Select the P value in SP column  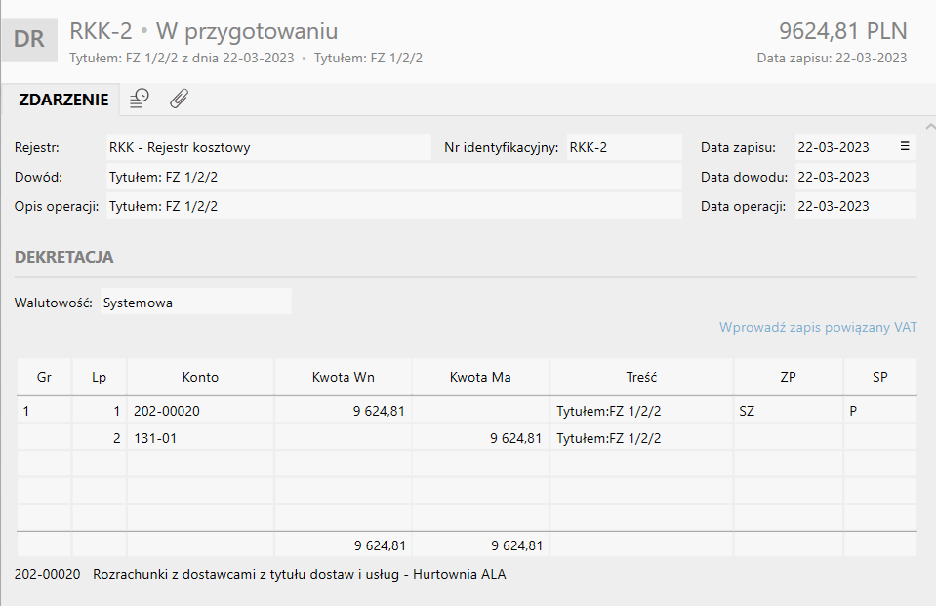coord(880,411)
